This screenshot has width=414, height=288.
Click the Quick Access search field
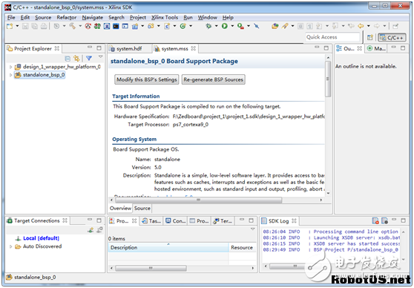tap(332, 37)
